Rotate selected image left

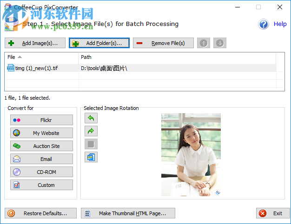tap(91, 118)
